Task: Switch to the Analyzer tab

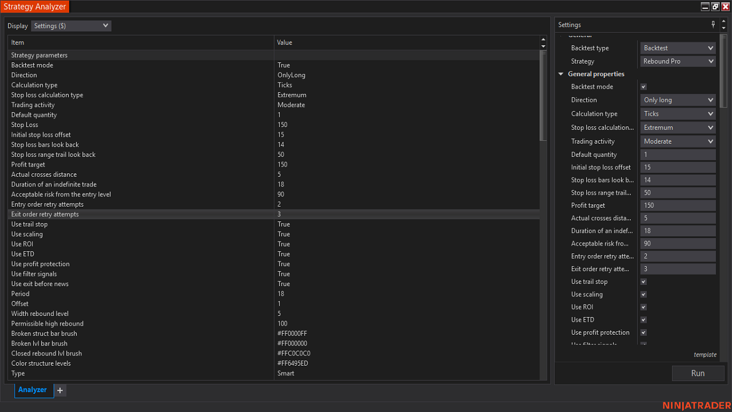Action: tap(33, 390)
